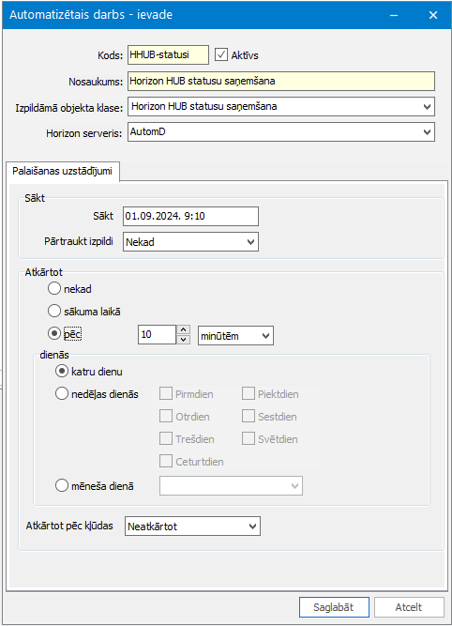Click the Saglabāt button
Screen dimensions: 452x626
[334, 607]
